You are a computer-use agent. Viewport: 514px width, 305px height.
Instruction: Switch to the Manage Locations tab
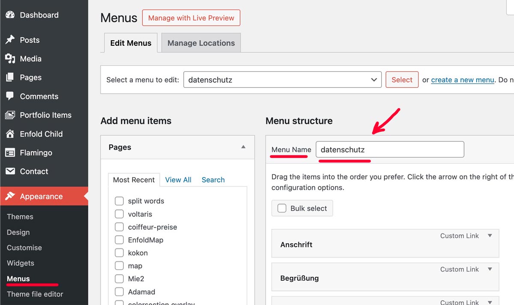click(201, 43)
